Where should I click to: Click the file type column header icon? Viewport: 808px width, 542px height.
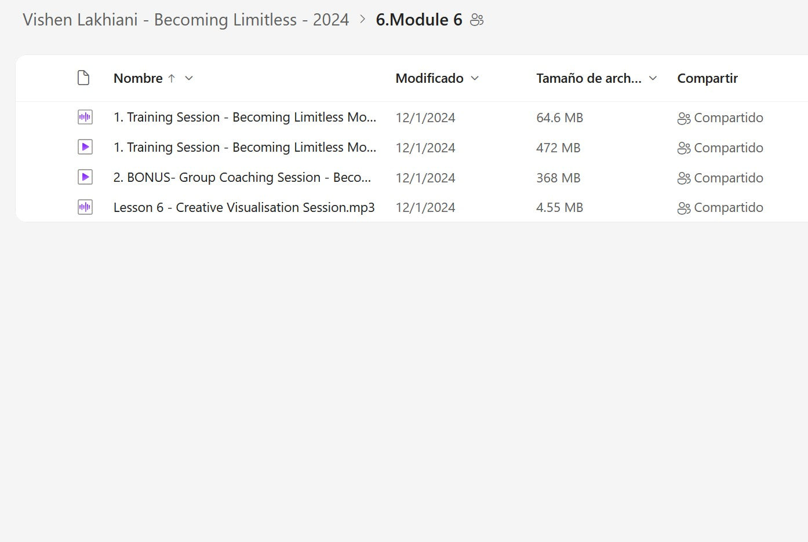[x=83, y=78]
